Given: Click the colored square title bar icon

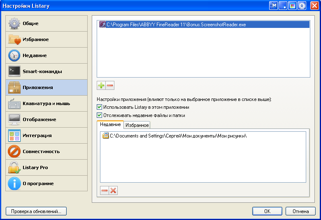Looking at the screenshot, I should tap(292, 5).
